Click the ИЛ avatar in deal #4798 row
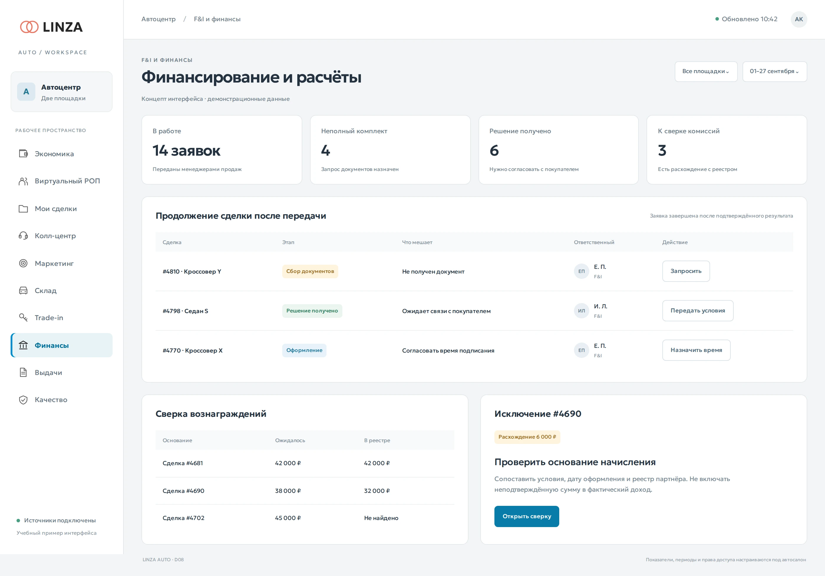The height and width of the screenshot is (576, 825). click(581, 311)
